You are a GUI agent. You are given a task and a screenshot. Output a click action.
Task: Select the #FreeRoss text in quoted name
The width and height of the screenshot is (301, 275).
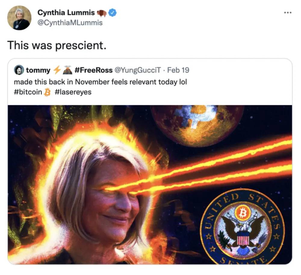pyautogui.click(x=93, y=70)
